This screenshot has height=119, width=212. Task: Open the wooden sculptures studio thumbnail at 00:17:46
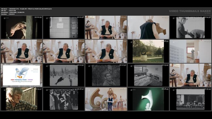[x=106, y=99]
